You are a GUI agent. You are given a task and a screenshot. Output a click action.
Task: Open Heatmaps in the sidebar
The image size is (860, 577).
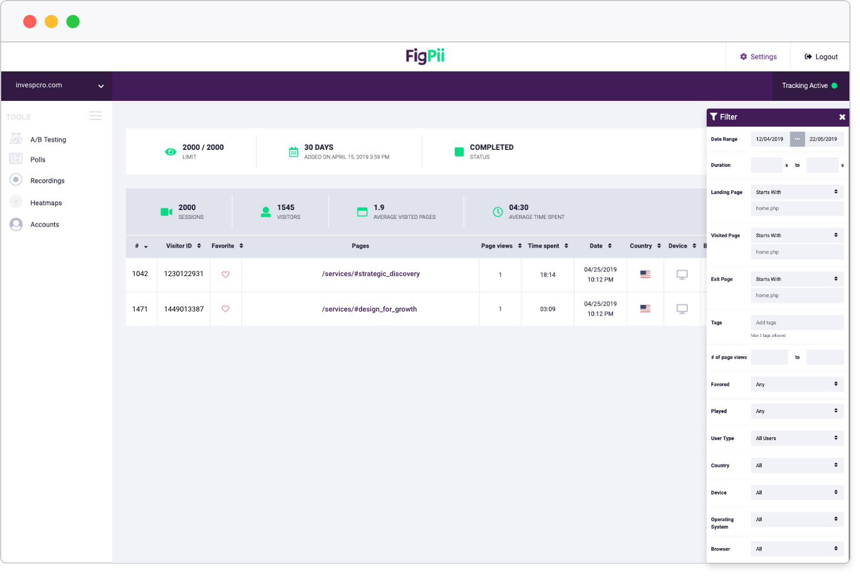click(x=46, y=203)
